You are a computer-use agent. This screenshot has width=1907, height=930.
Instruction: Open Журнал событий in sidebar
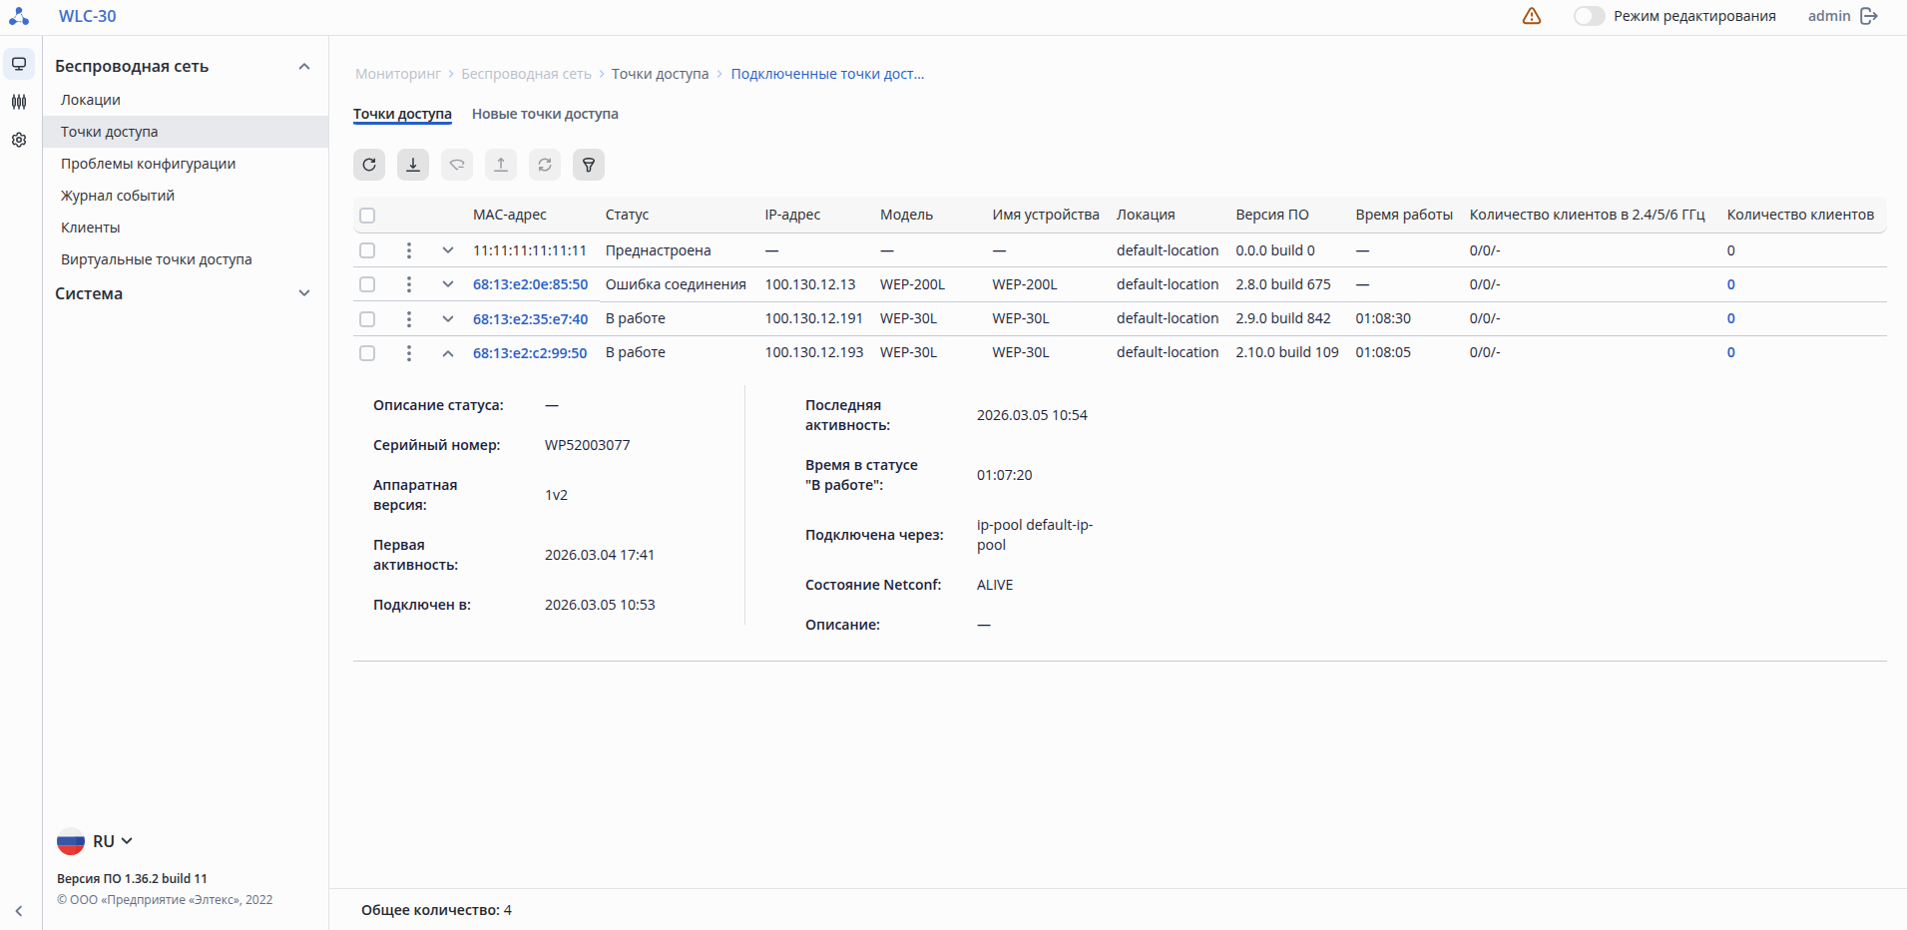118,196
